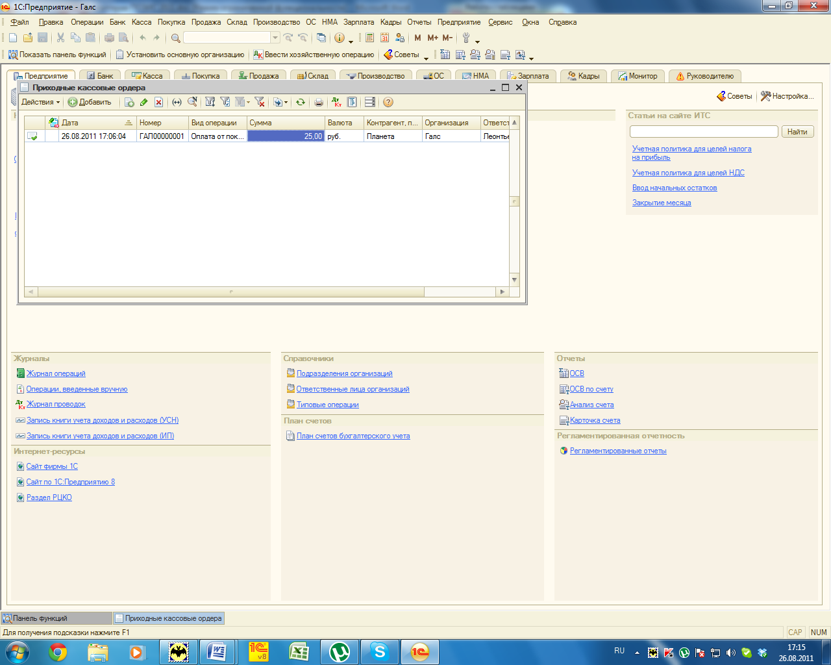Screen dimensions: 831x665
Task: Click the Дата column header
Action: 98,123
